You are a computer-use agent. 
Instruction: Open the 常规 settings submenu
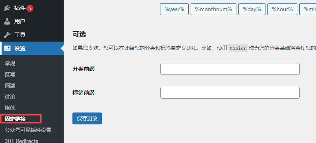(x=10, y=64)
